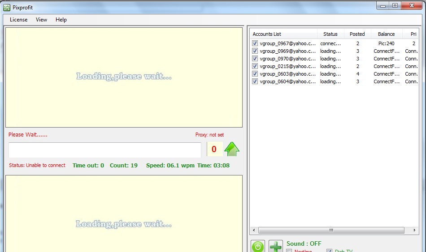Sort by Accounts List column header
This screenshot has height=252, width=426.
tap(284, 34)
